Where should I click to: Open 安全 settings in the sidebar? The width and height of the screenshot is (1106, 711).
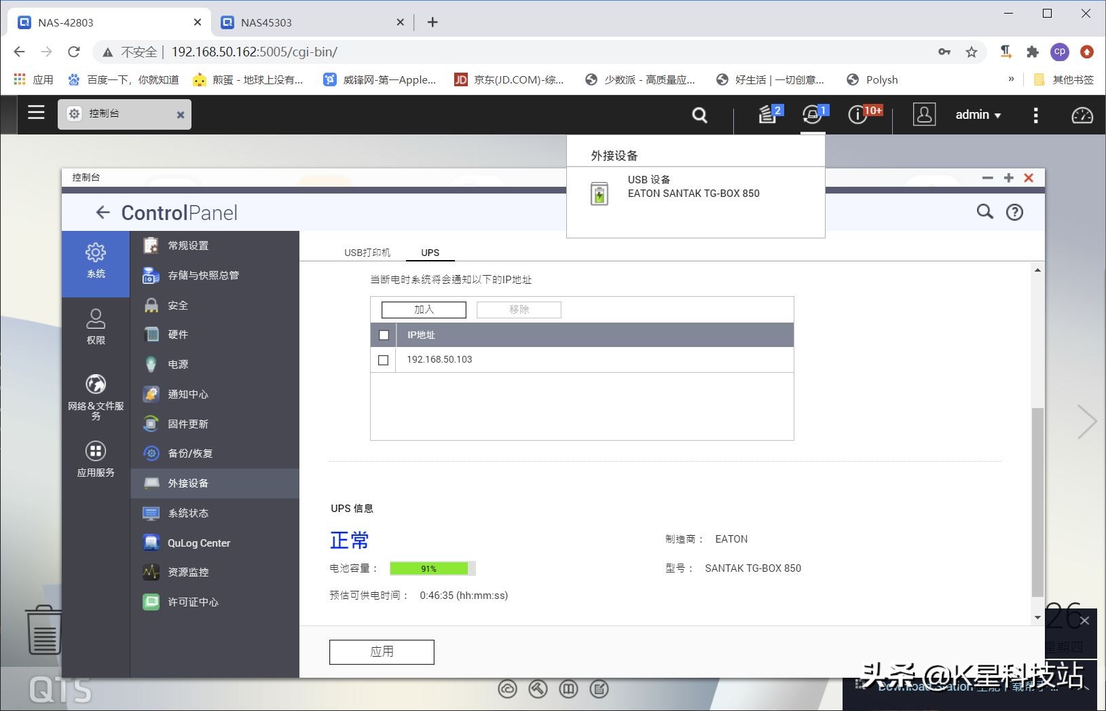click(215, 305)
